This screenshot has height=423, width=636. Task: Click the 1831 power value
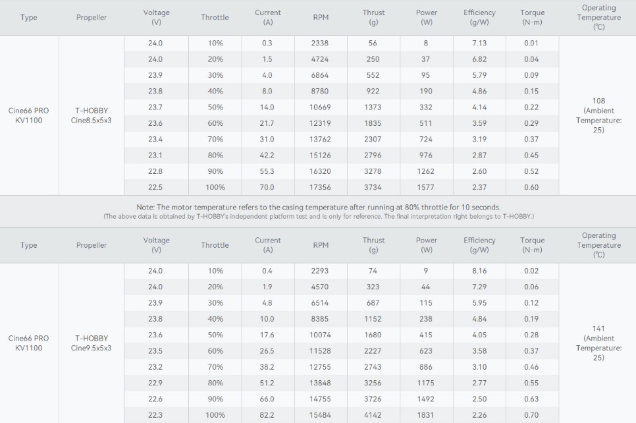click(426, 415)
